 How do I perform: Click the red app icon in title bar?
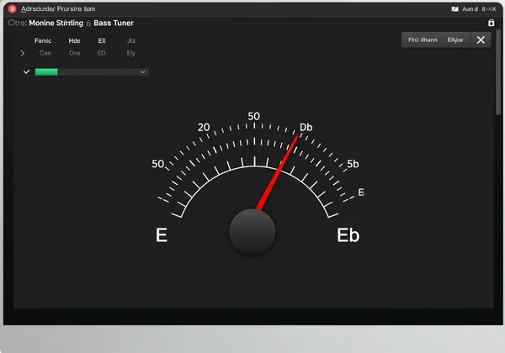coord(12,9)
